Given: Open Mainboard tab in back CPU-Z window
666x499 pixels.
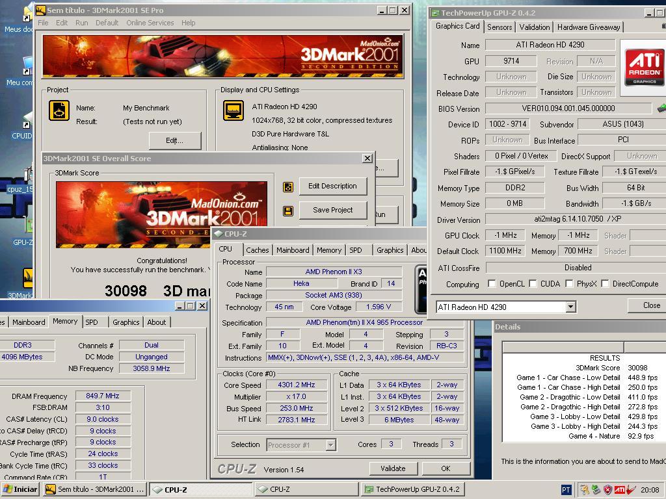Looking at the screenshot, I should [x=29, y=322].
